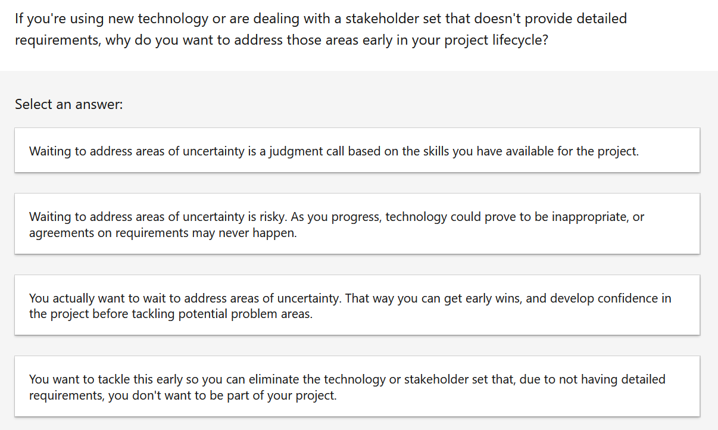This screenshot has height=430, width=718.
Task: Click the question text at the top
Action: [x=321, y=29]
